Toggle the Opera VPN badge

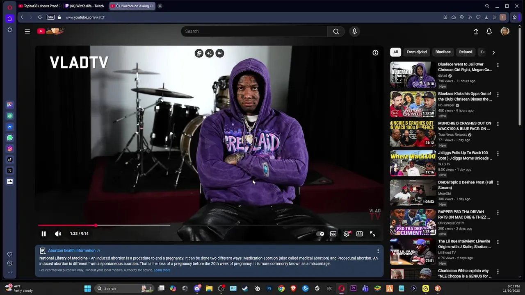coord(51,17)
